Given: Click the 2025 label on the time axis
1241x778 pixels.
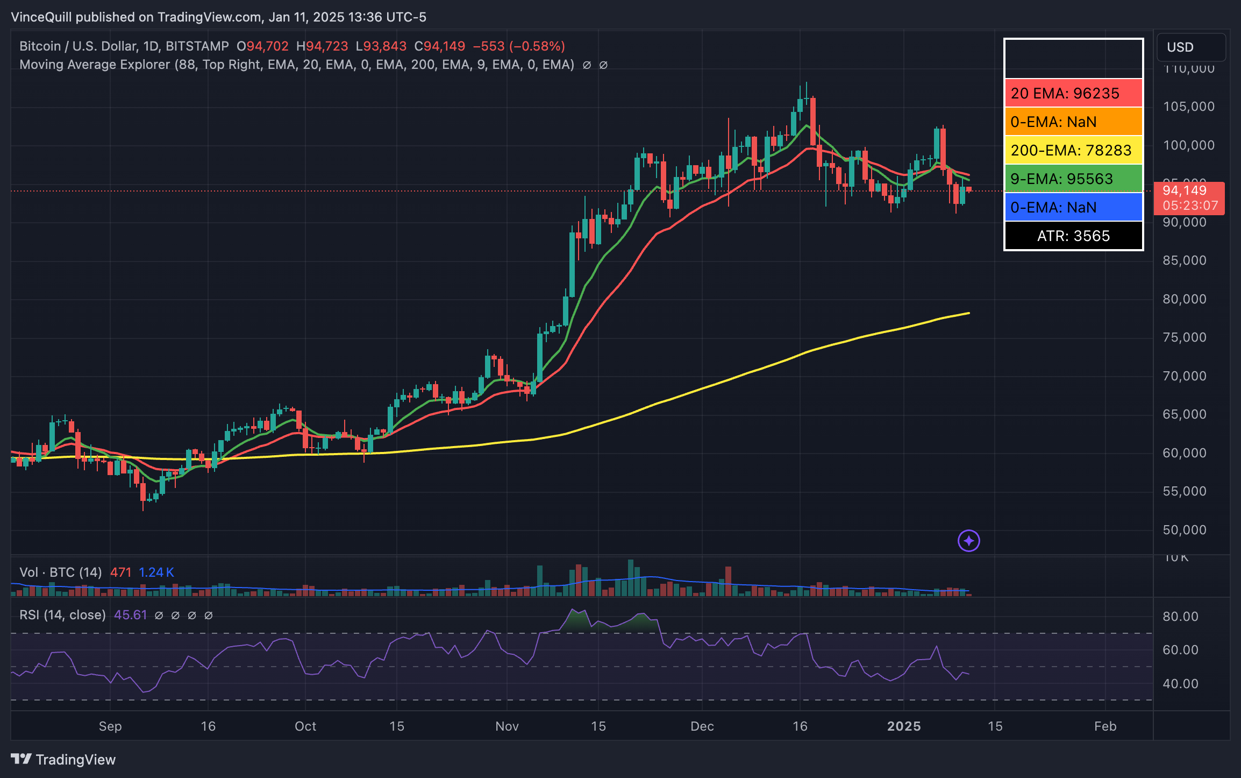Looking at the screenshot, I should pos(905,726).
